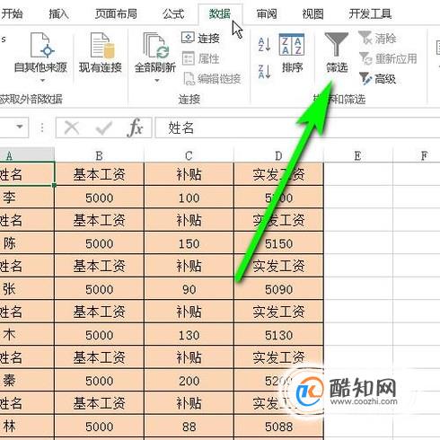440x440 pixels.
Task: Expand From Other Sources dropdown arrow
Action: pyautogui.click(x=42, y=81)
